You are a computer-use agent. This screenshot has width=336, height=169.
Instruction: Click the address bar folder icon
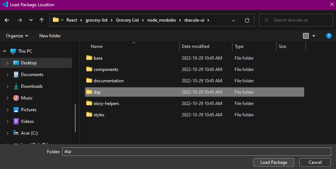(x=56, y=20)
